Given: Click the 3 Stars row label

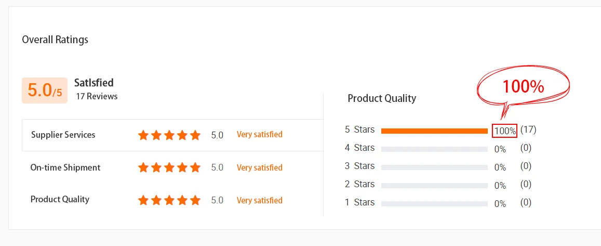Looking at the screenshot, I should (359, 166).
